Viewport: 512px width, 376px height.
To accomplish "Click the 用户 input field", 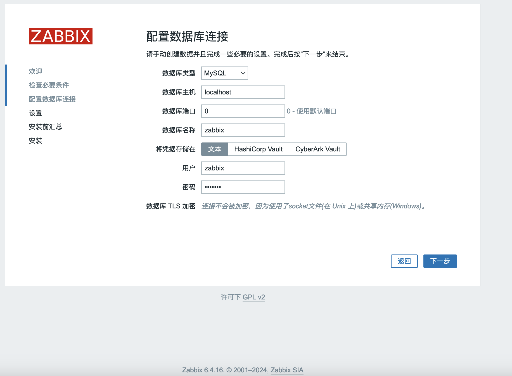I will coord(243,168).
